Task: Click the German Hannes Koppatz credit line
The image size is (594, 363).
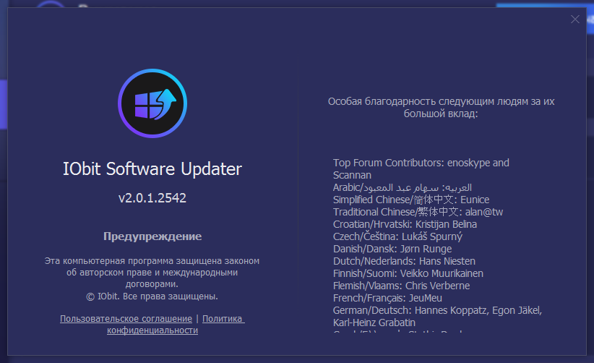Action: click(437, 317)
